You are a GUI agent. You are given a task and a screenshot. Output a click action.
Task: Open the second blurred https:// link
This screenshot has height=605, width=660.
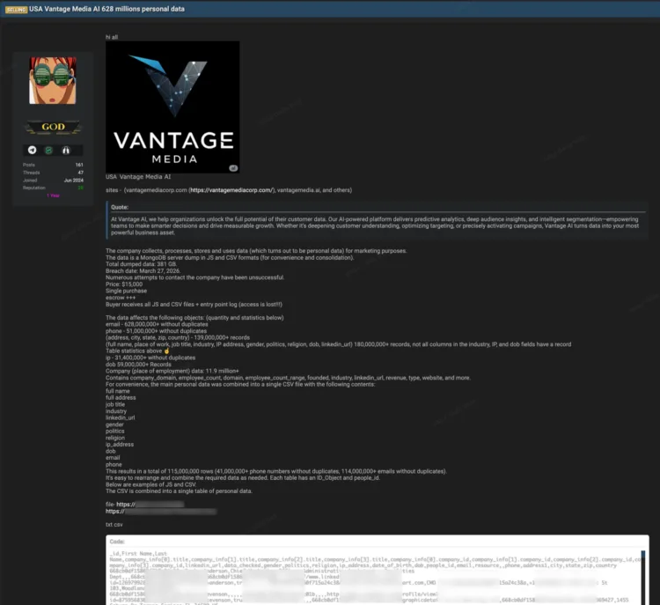click(x=161, y=512)
